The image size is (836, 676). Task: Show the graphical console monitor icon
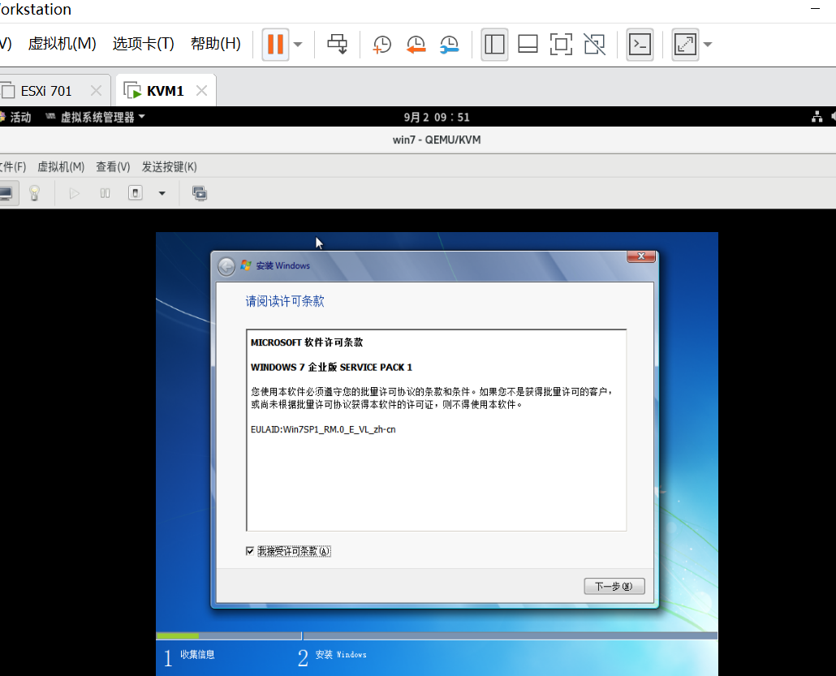pos(6,193)
